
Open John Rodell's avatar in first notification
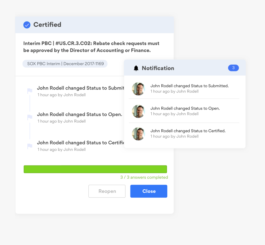[138, 89]
